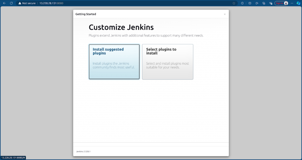Viewport: 302px width, 160px height.
Task: Refresh the Jenkins page
Action: [11, 3]
